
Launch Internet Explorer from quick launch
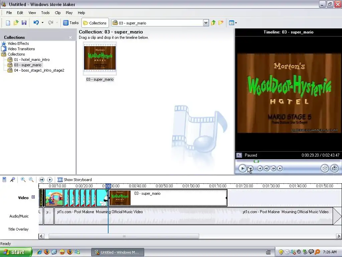tap(39, 252)
